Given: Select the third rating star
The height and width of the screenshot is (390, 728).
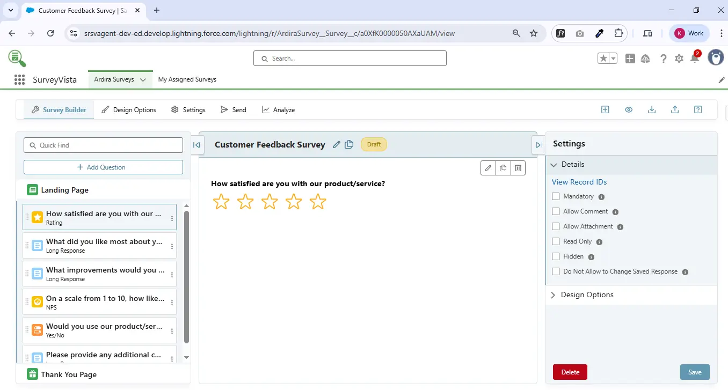Looking at the screenshot, I should [270, 202].
